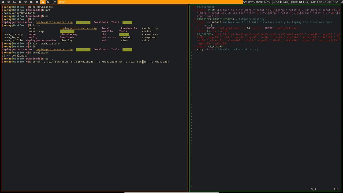Click '.zshrc' file name
Screen dimensions: 343x193
pyautogui.click(x=145, y=40)
